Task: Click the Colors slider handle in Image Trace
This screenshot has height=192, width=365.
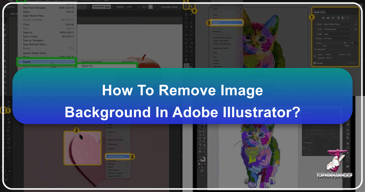Action: coord(345,43)
